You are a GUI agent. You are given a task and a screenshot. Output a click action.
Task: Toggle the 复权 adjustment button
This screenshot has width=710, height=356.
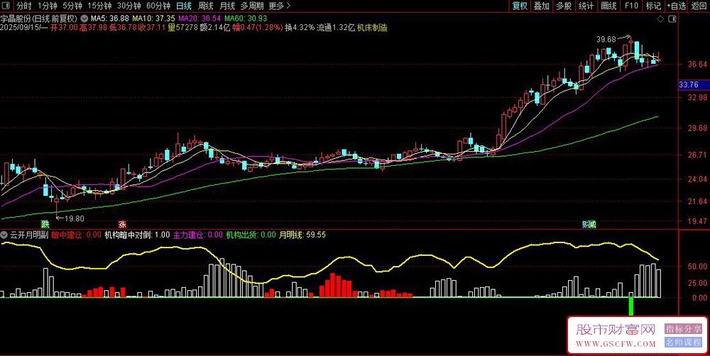tap(520, 6)
